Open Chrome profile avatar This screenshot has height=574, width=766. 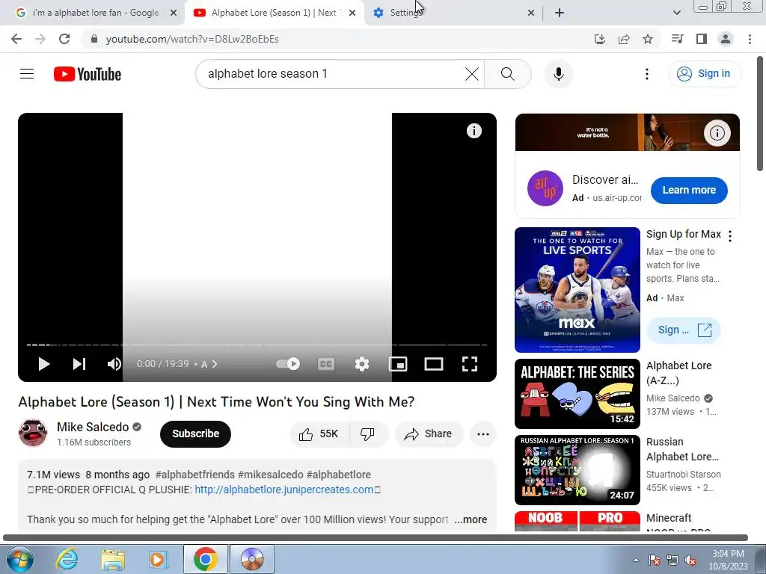tap(726, 39)
